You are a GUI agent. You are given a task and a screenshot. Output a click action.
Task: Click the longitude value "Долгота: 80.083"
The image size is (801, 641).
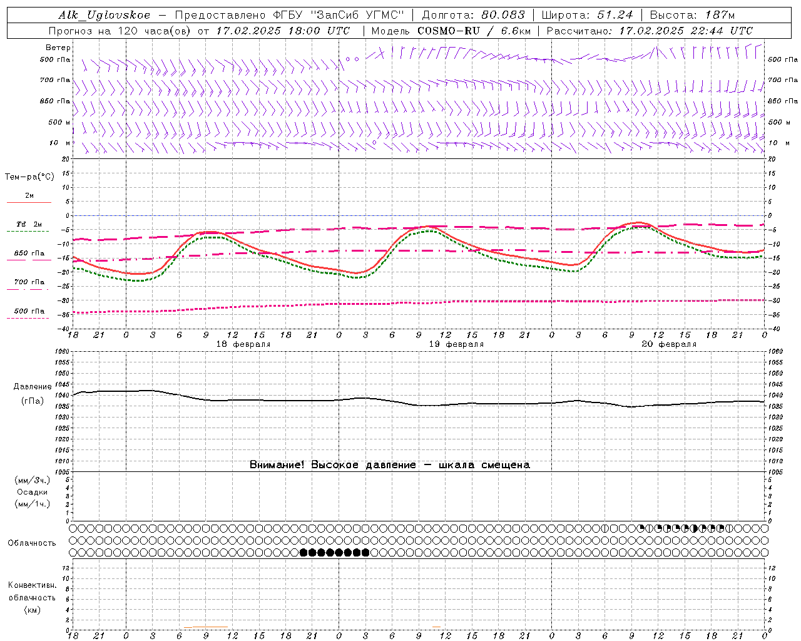(474, 15)
